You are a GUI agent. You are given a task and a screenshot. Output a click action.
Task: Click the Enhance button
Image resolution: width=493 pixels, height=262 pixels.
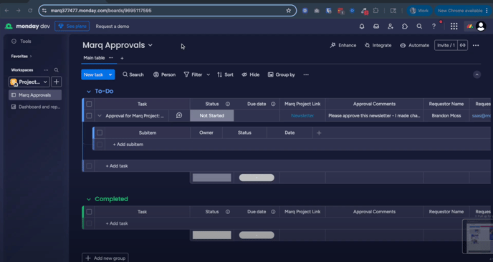(343, 45)
